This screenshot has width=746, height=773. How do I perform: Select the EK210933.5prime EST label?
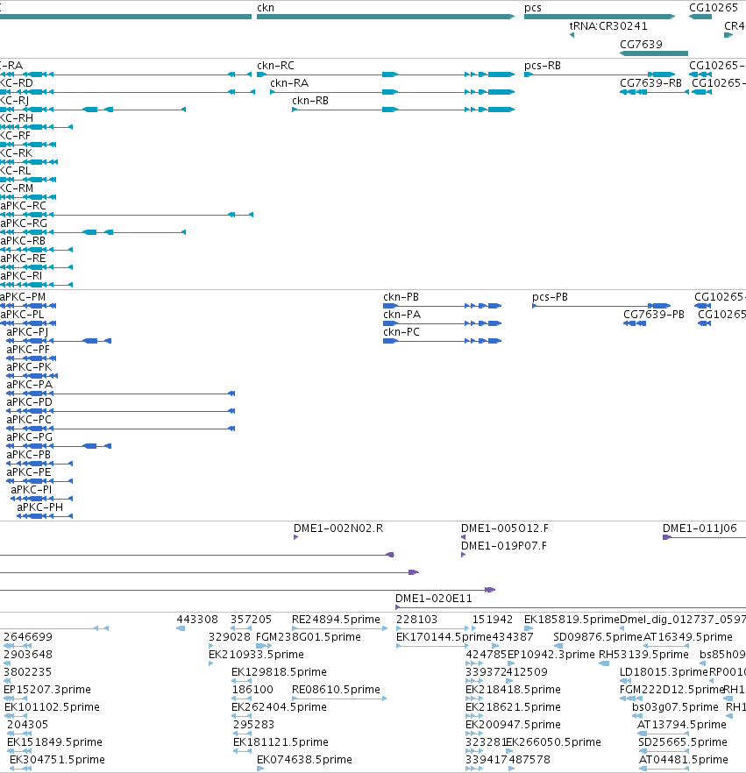(256, 655)
